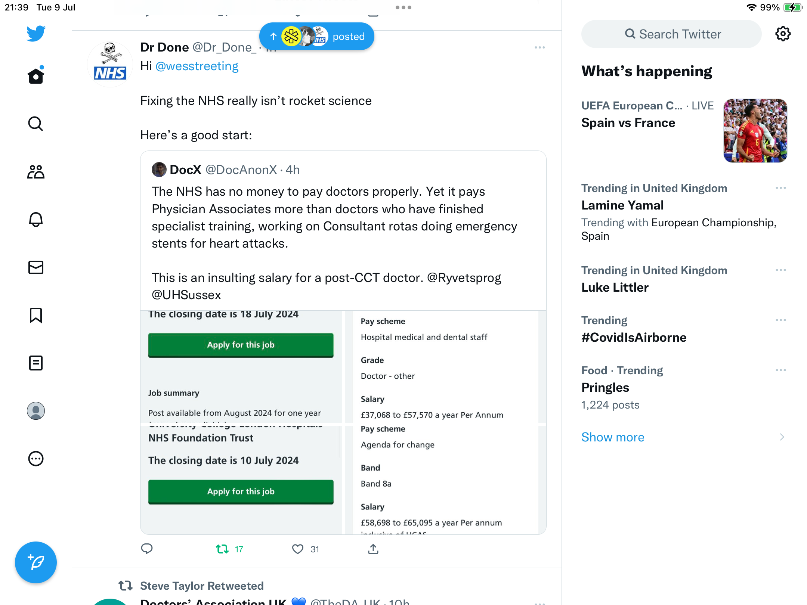
Task: Open the Notifications bell
Action: pyautogui.click(x=36, y=220)
